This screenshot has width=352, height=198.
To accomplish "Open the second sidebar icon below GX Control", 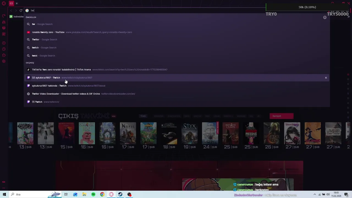I will pos(4,22).
